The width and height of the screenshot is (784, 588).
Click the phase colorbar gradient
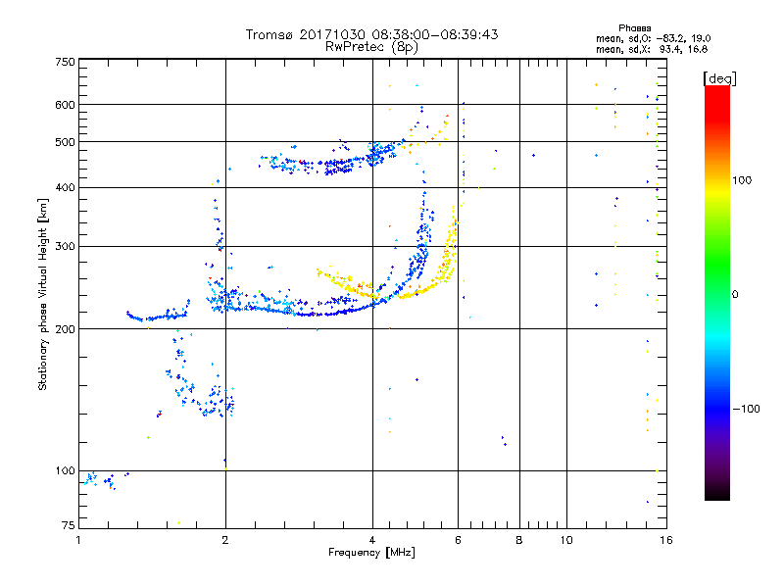coord(717,293)
